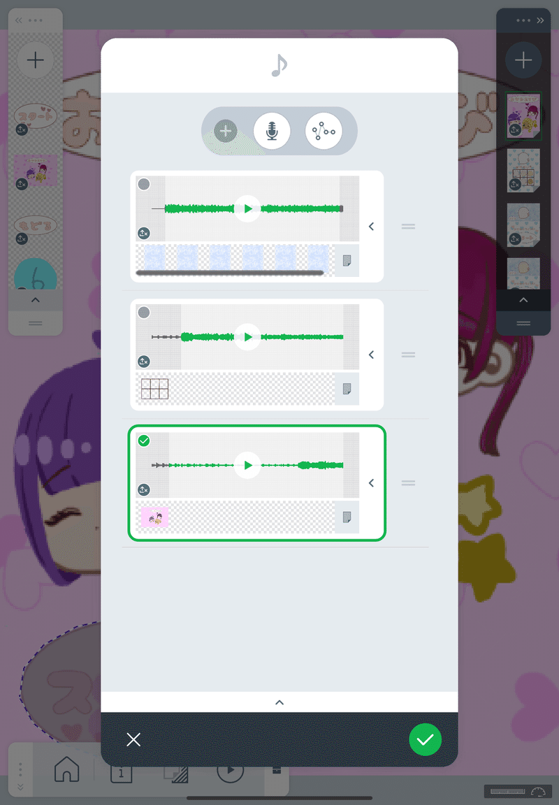
Task: Grab the reorder handle of second sound
Action: 408,355
